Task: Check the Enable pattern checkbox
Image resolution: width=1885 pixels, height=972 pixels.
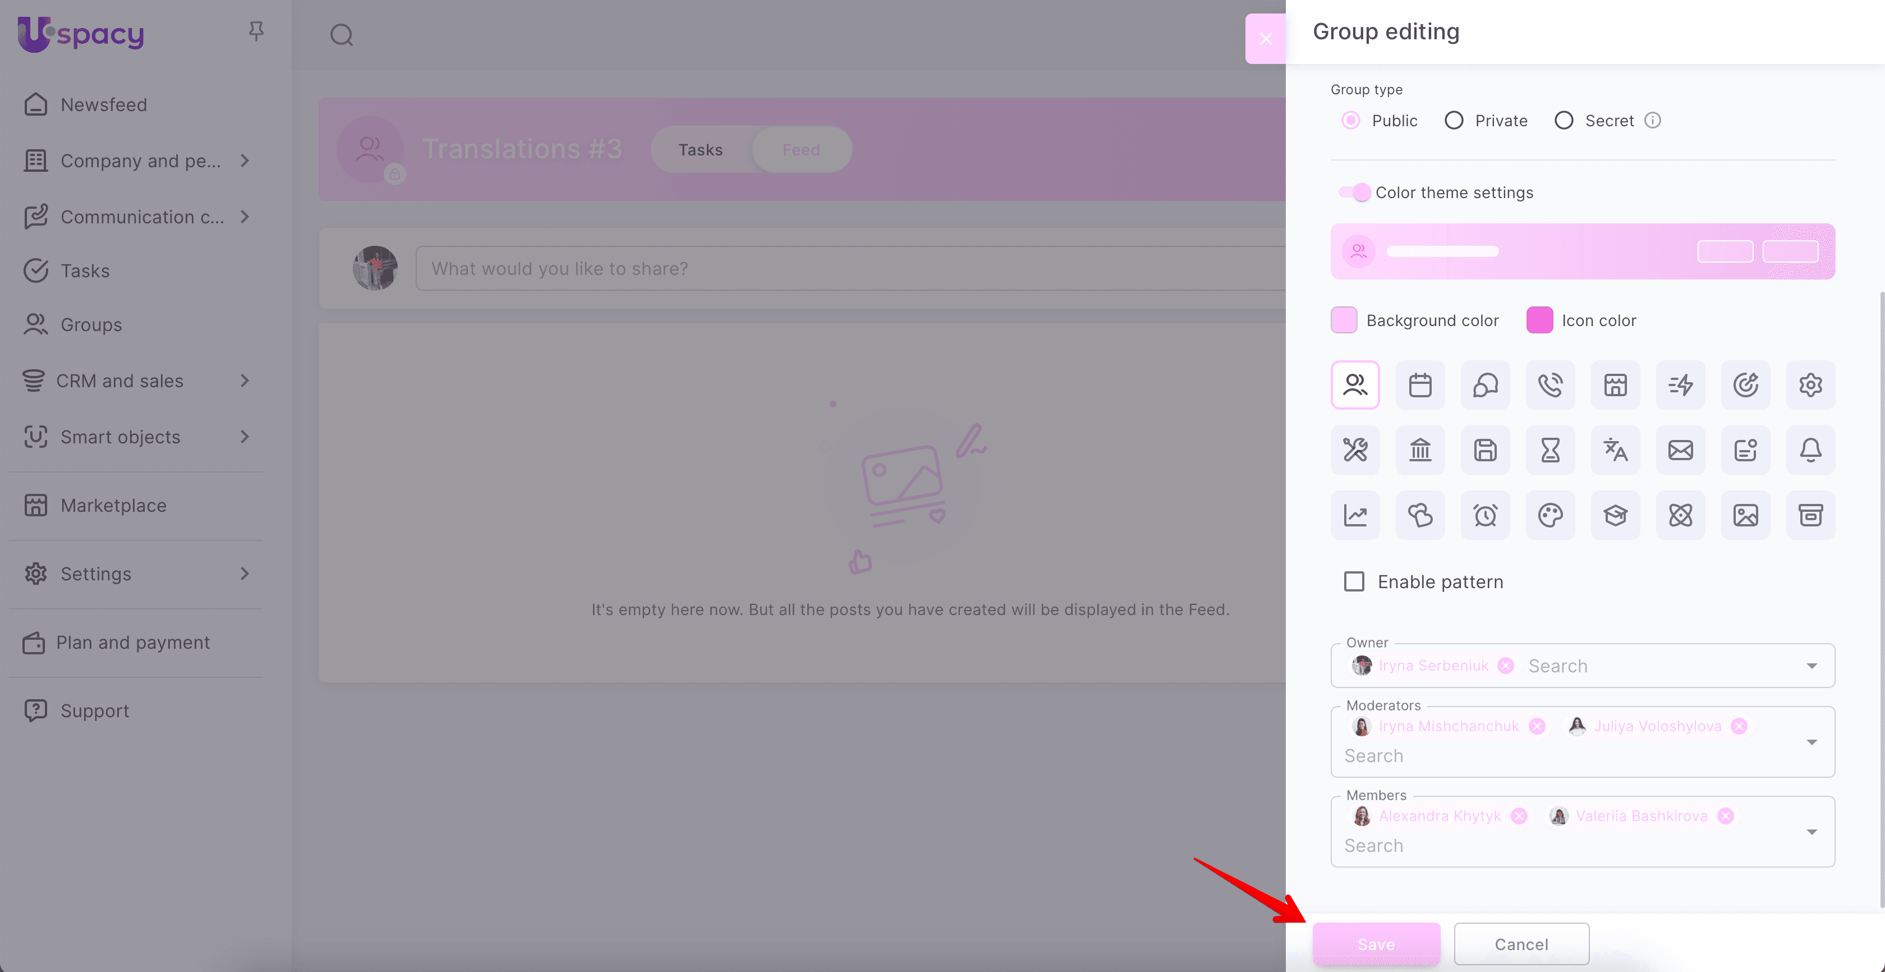Action: pyautogui.click(x=1354, y=582)
